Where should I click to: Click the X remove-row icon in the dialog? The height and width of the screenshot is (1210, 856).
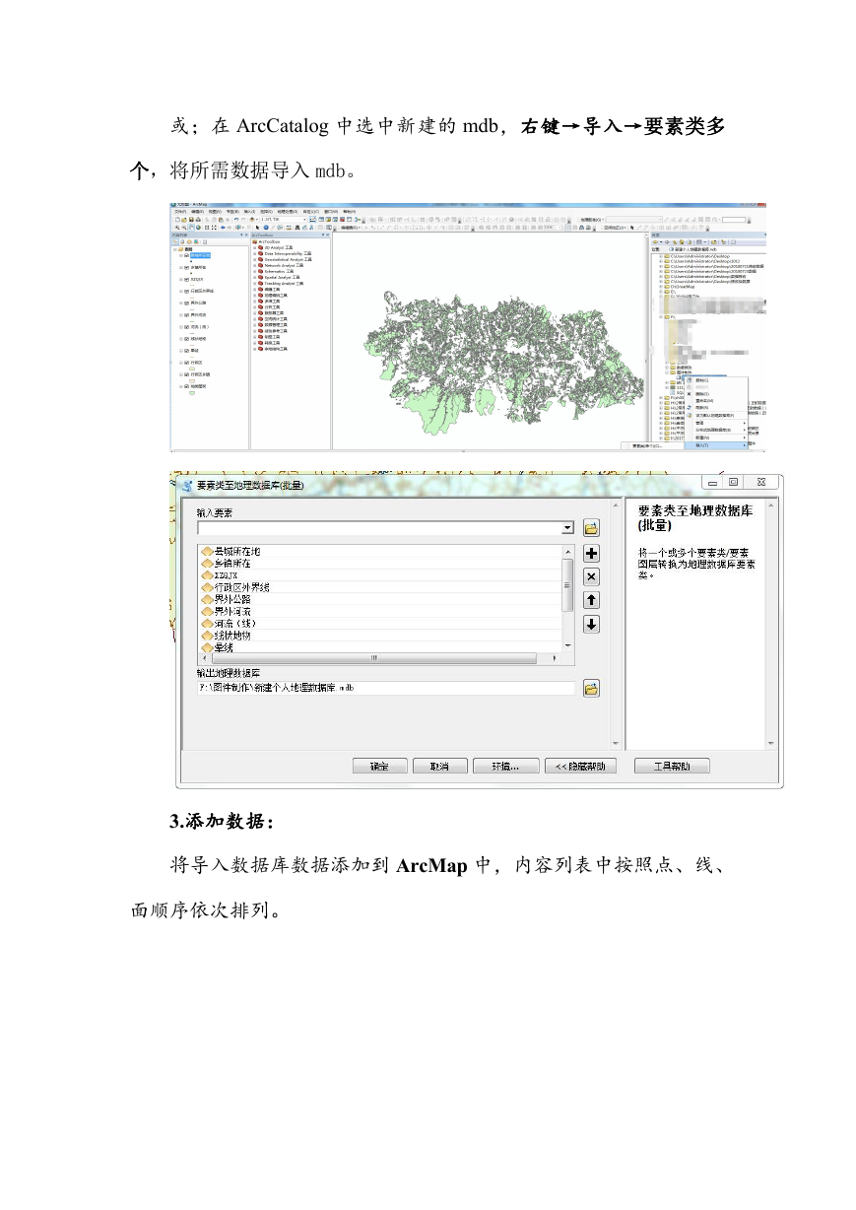[x=591, y=576]
